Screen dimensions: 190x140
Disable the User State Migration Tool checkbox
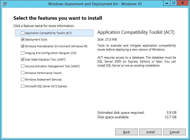coord(23,59)
